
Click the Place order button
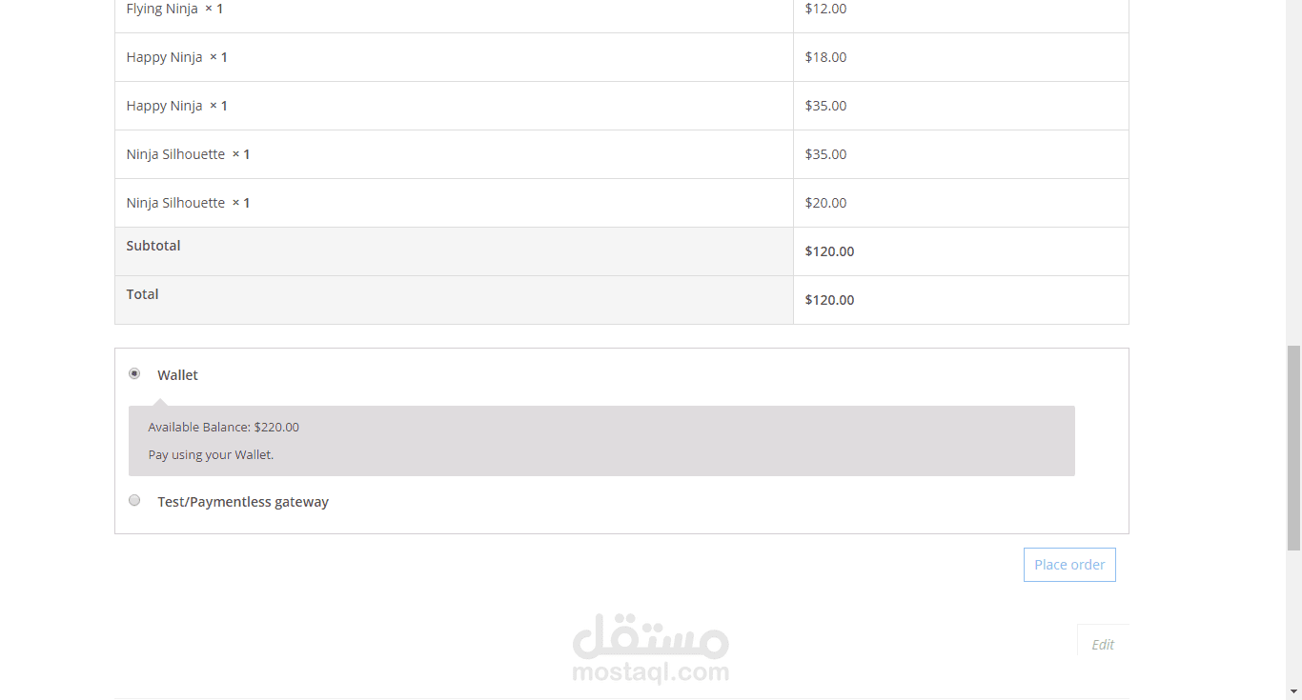pos(1069,565)
